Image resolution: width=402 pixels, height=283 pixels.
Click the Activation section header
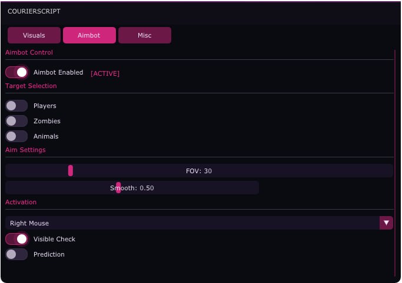[21, 202]
